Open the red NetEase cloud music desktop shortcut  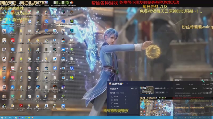tap(13, 41)
